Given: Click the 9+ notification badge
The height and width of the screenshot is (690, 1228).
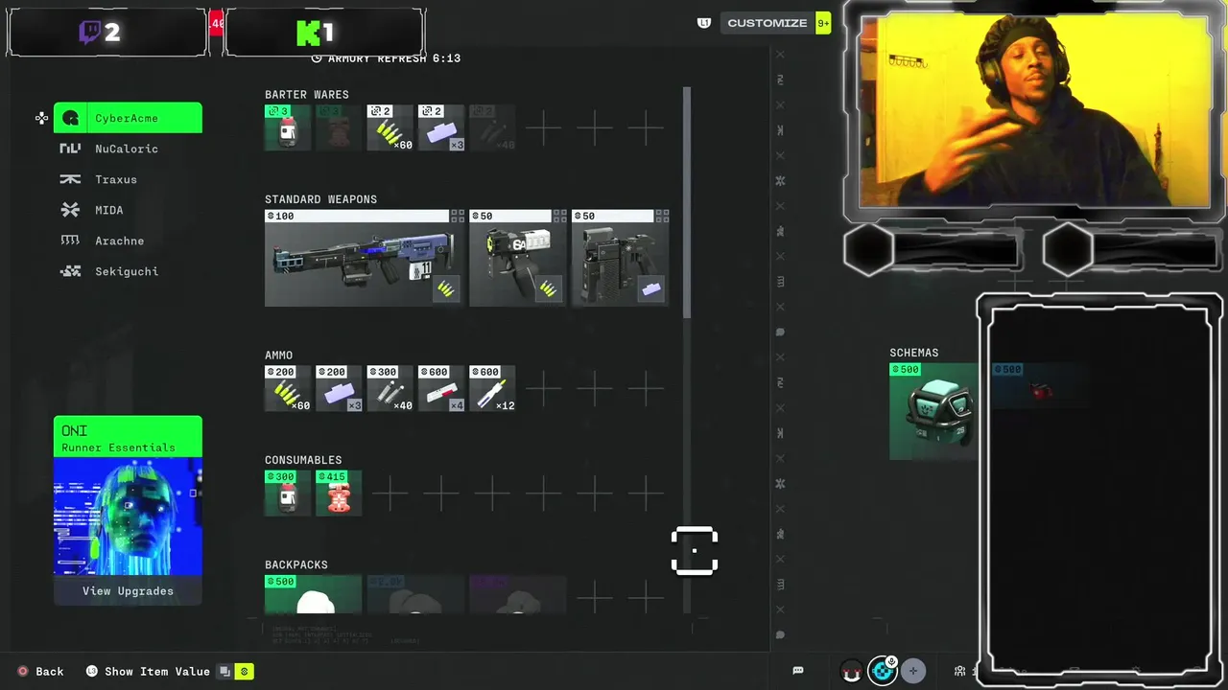Looking at the screenshot, I should pyautogui.click(x=823, y=23).
